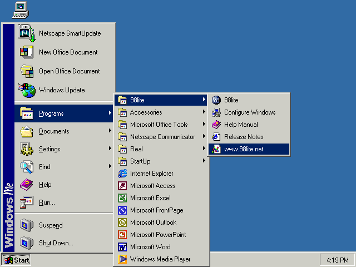Expand the Accessories submenu arrow
The image size is (356, 267).
tap(204, 112)
